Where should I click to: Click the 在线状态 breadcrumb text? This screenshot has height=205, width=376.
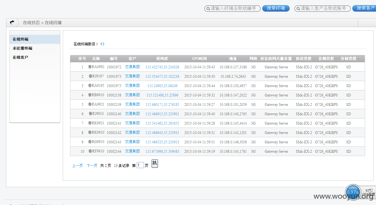31,23
